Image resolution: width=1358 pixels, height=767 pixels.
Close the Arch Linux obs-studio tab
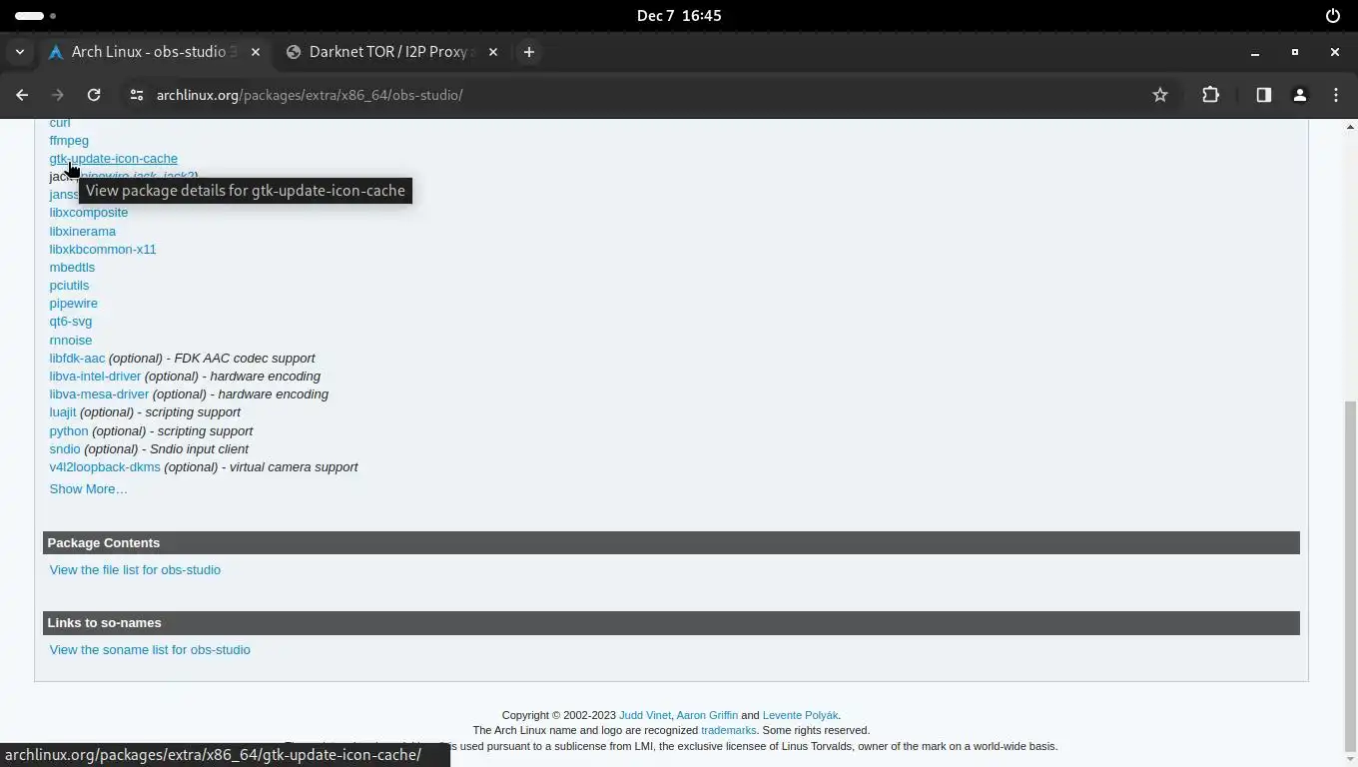256,52
